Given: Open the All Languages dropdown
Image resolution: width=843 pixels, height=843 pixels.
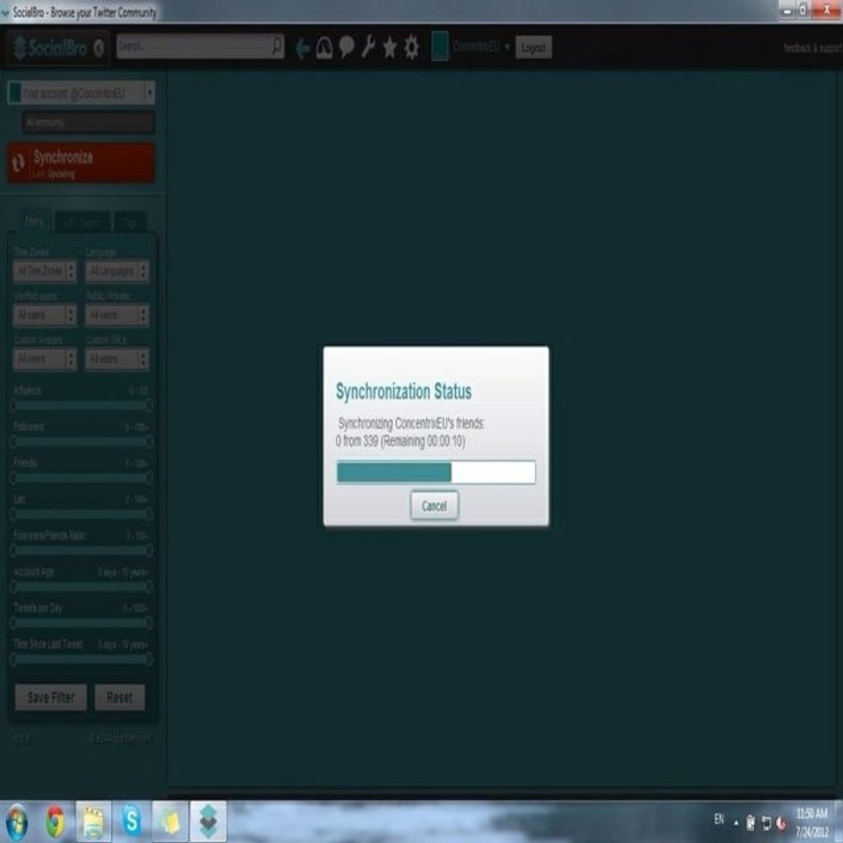Looking at the screenshot, I should click(x=117, y=272).
